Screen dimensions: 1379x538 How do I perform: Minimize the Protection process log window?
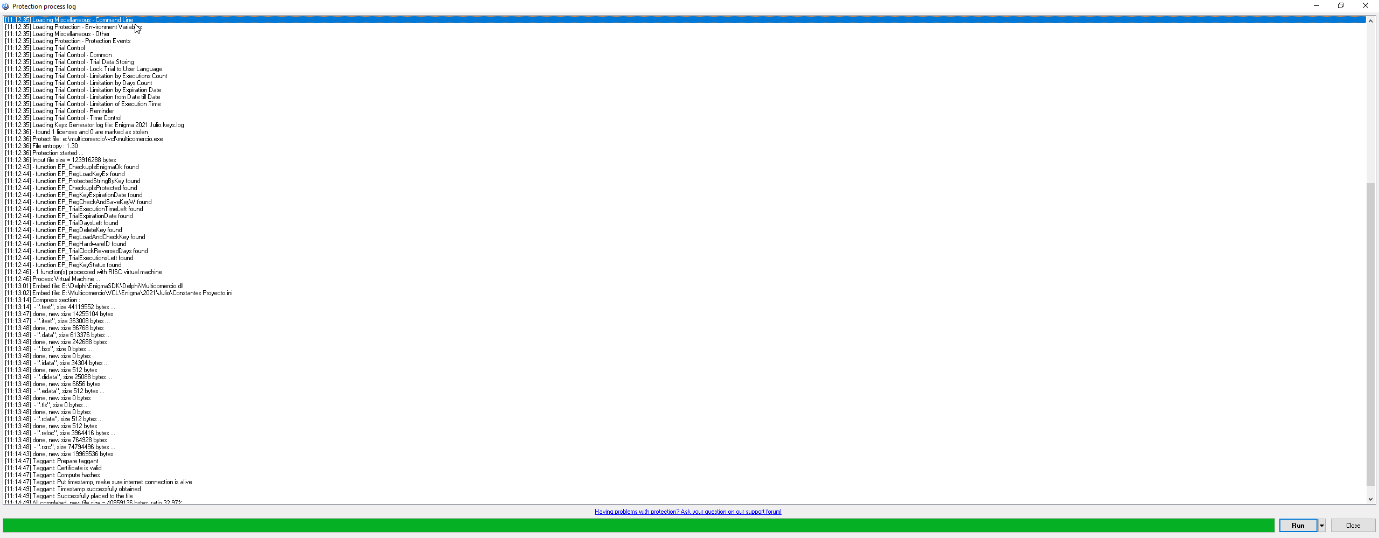point(1316,6)
